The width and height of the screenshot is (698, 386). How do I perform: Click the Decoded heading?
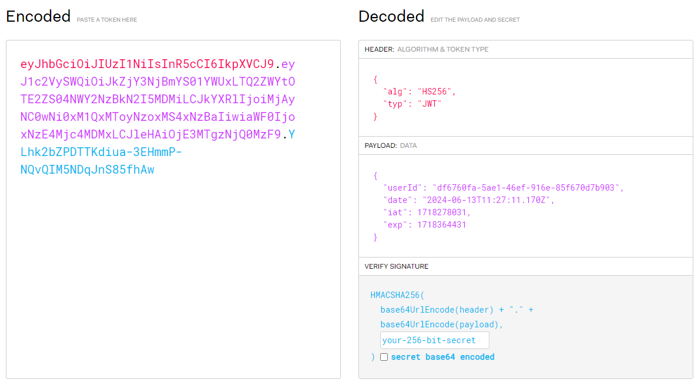point(391,16)
